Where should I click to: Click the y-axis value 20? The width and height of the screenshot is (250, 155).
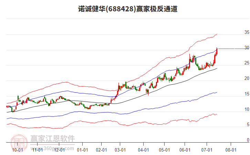point(247,79)
